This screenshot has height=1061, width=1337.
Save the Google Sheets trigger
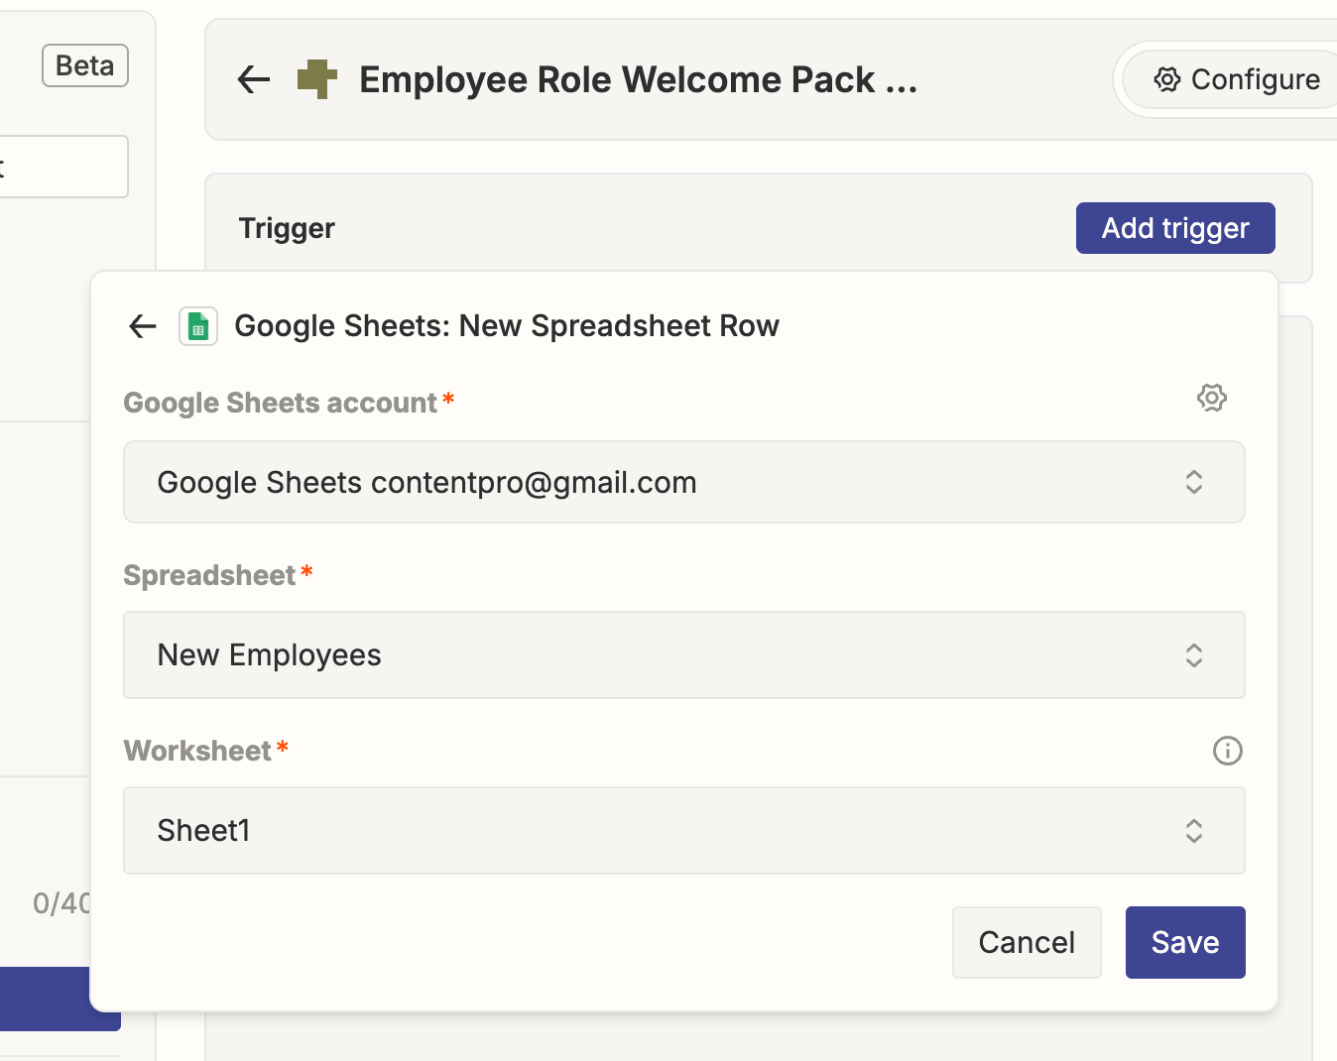click(1185, 942)
